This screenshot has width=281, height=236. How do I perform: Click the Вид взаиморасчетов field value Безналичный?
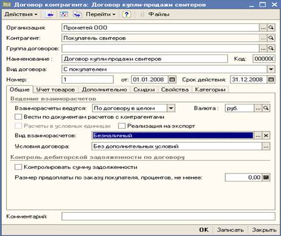click(x=173, y=136)
